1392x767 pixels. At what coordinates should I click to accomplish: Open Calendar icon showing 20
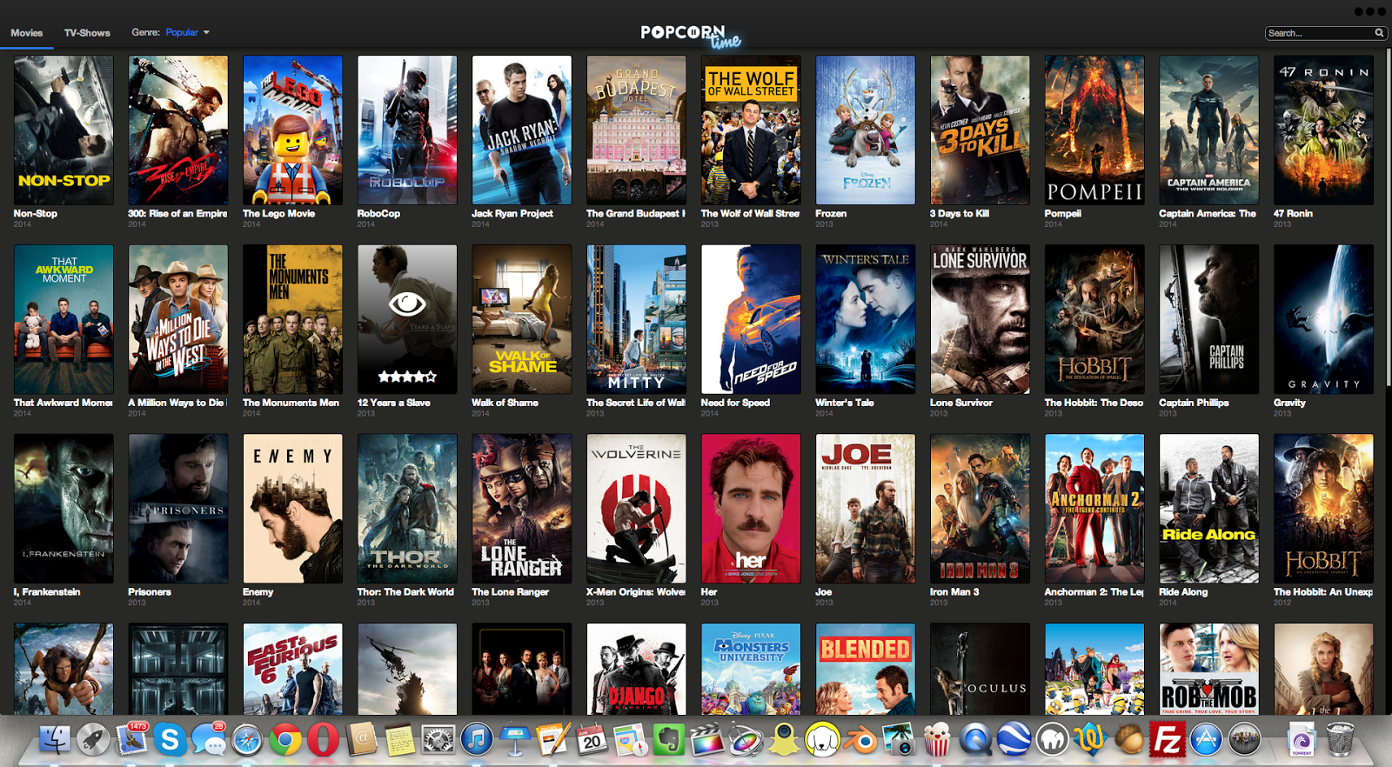[592, 740]
